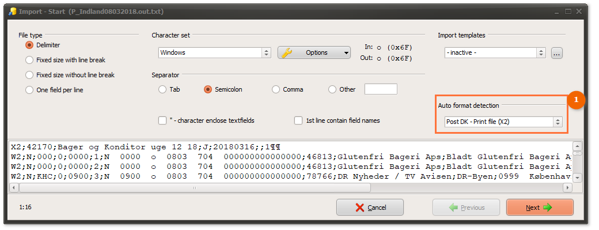Click the Next button
599x230 pixels.
(540, 208)
